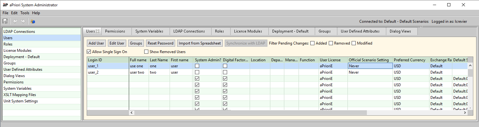Click the Edit User button
Image resolution: width=479 pixels, height=127 pixels.
click(x=117, y=43)
